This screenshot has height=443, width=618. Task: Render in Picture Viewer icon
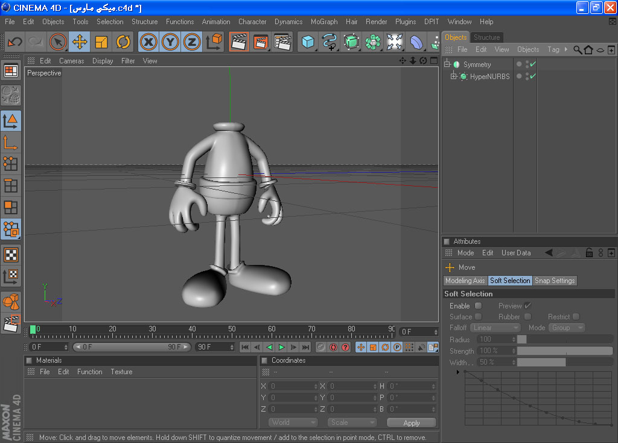tap(261, 42)
